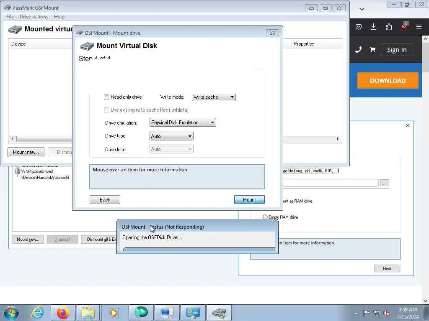Click the computer monitor taskbar icon
The image size is (429, 321).
click(x=167, y=313)
